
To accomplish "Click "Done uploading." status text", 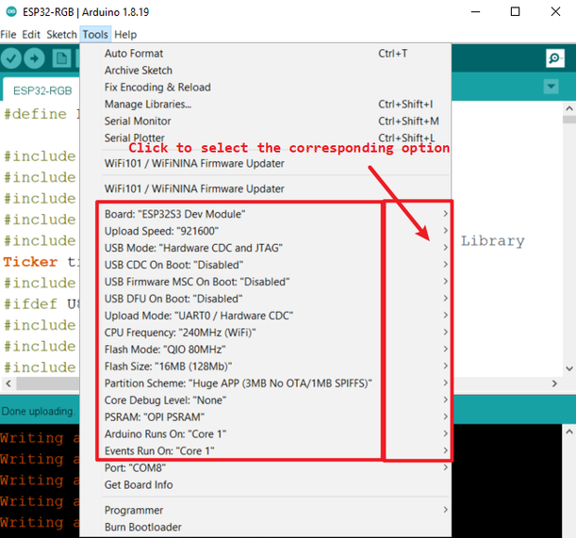I will [x=38, y=411].
